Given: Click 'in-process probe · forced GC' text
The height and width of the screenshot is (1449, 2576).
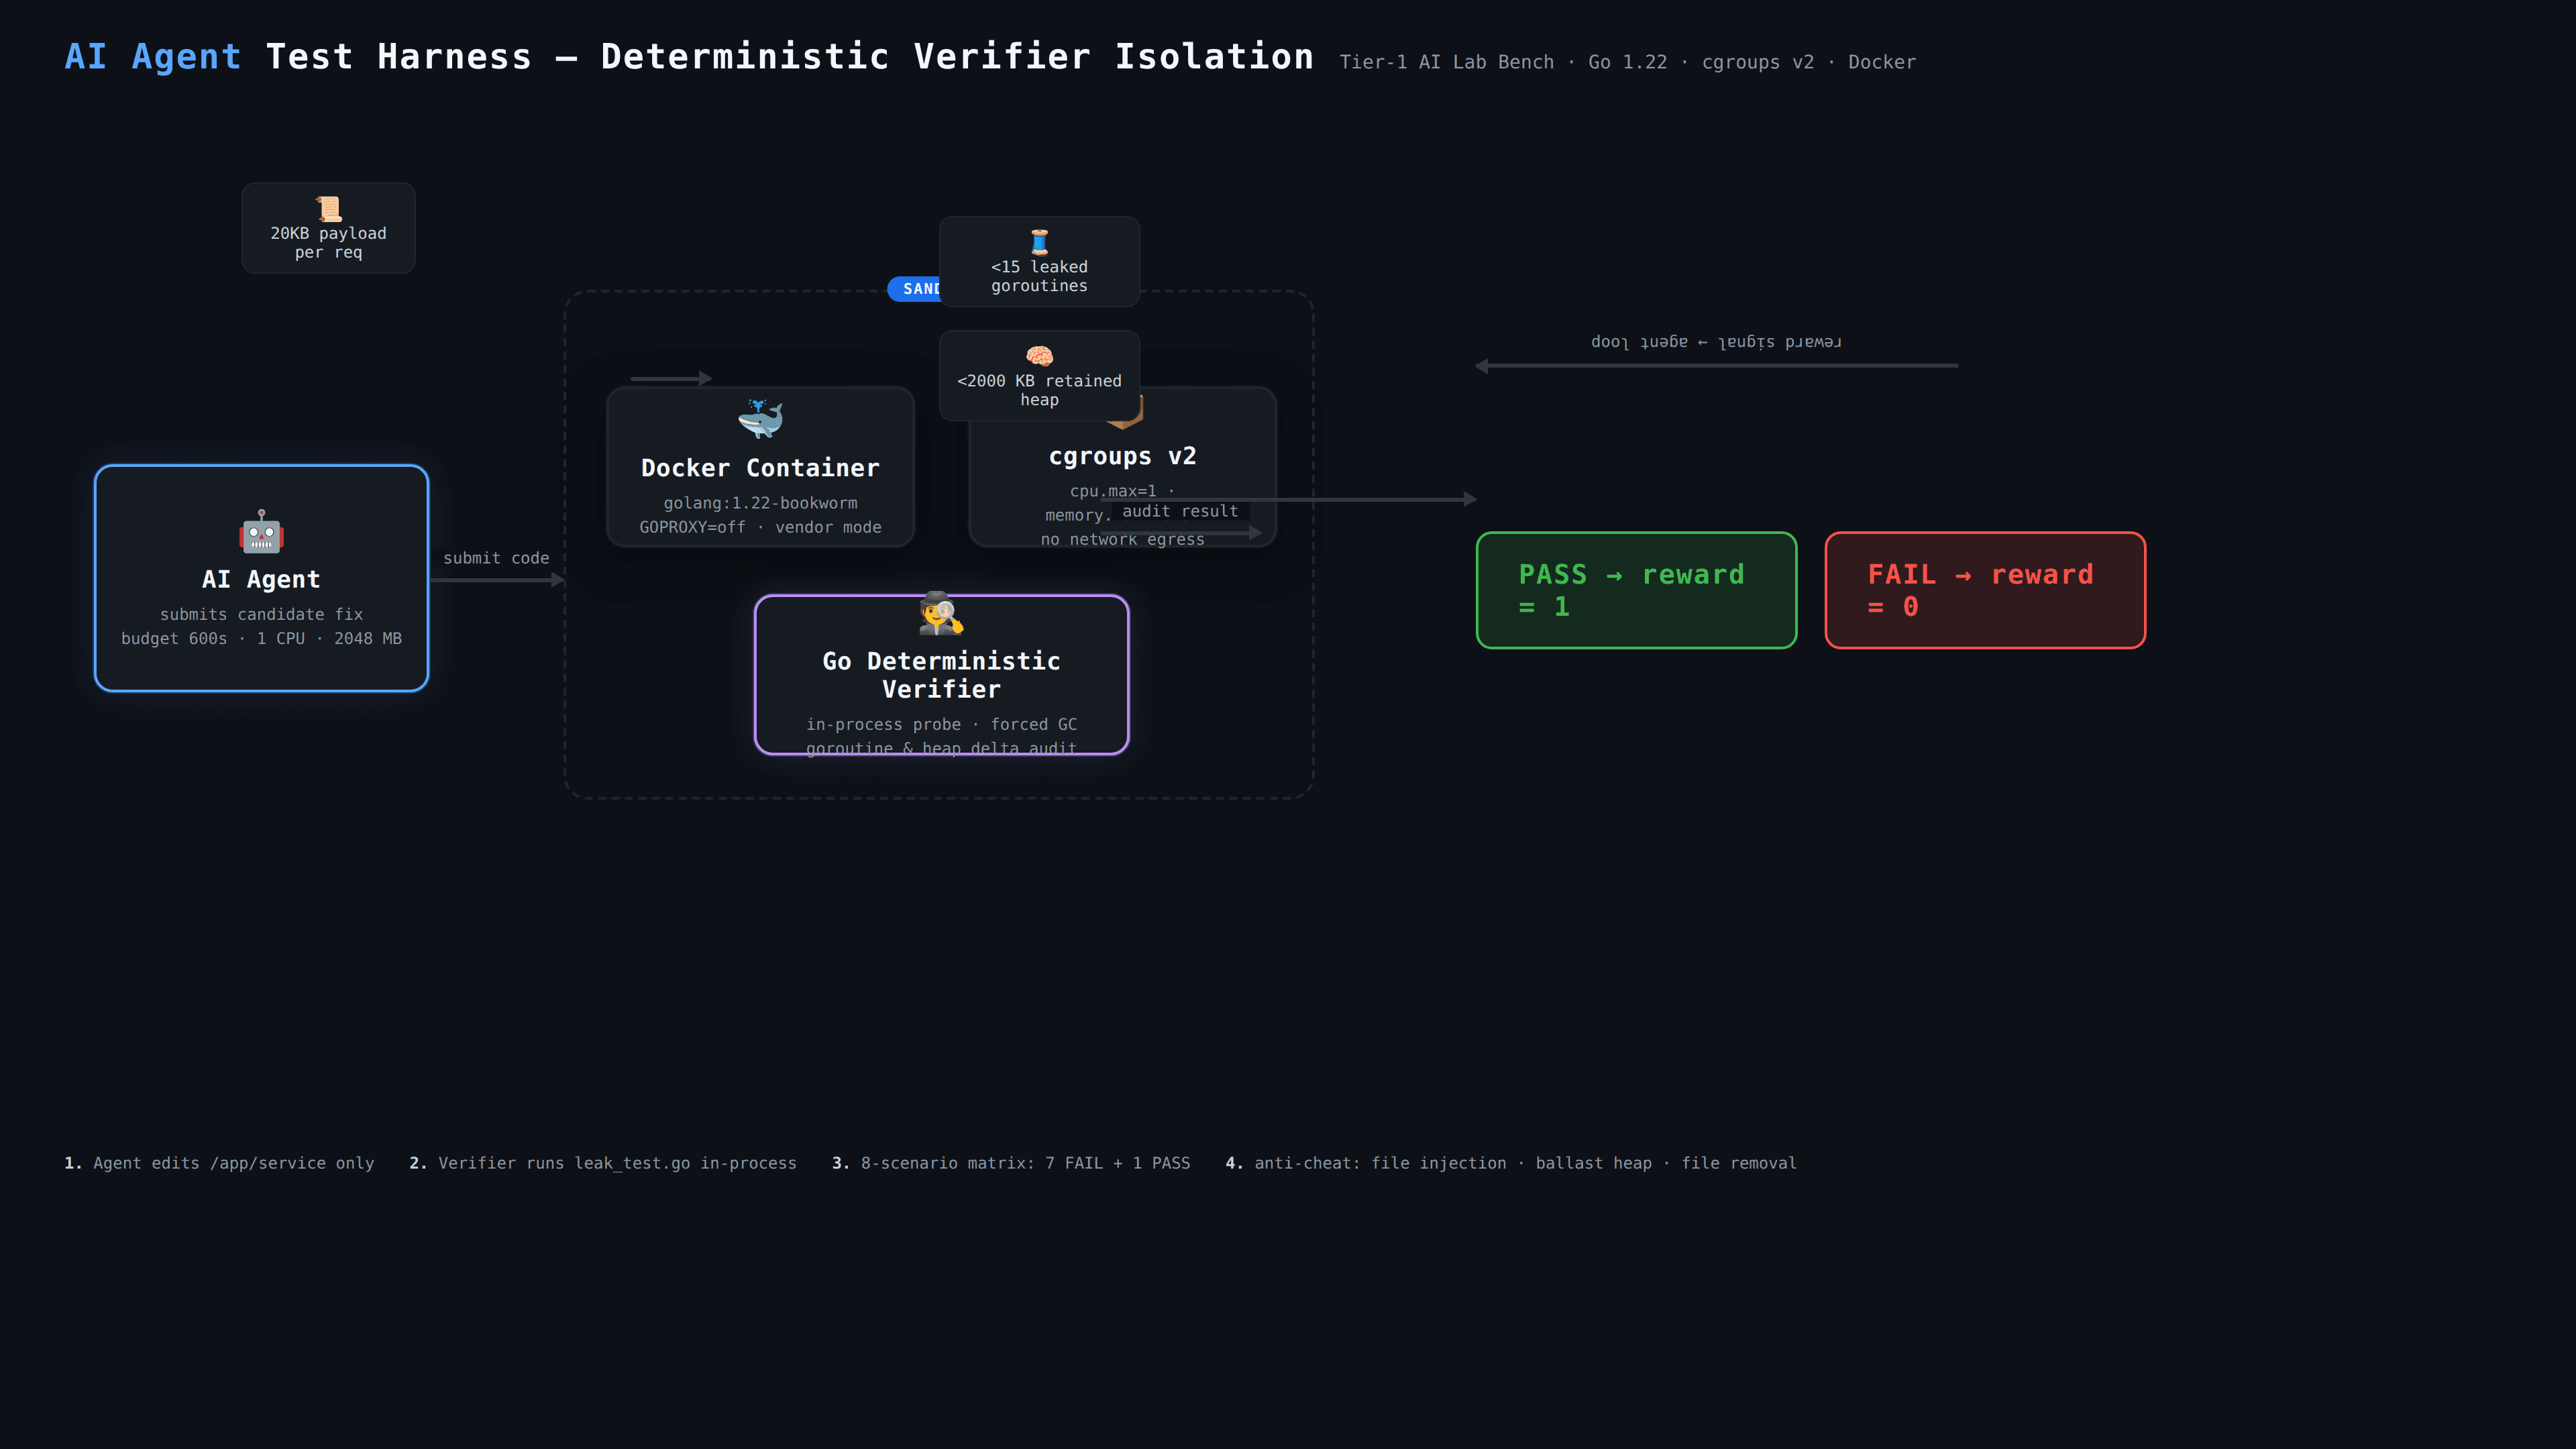Looking at the screenshot, I should tap(941, 724).
